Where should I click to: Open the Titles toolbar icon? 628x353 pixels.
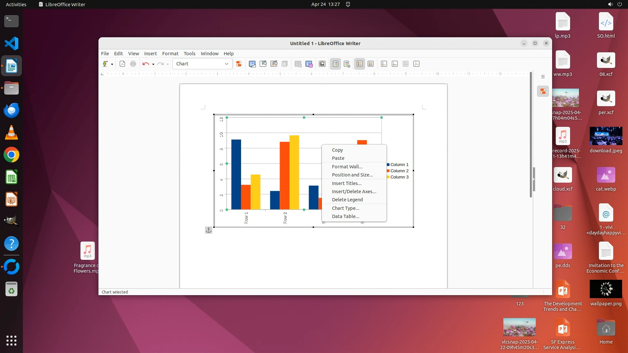coord(322,64)
